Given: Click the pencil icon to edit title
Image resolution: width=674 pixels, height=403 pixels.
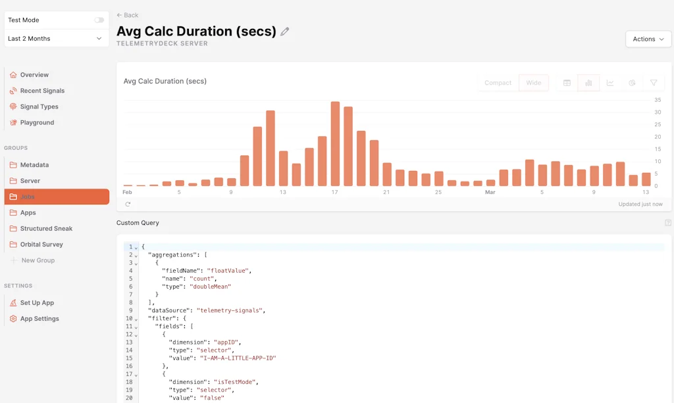Looking at the screenshot, I should click(x=285, y=32).
